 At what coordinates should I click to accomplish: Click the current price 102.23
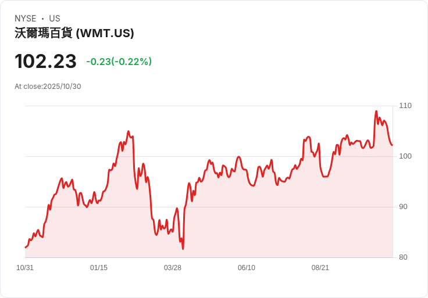(45, 62)
